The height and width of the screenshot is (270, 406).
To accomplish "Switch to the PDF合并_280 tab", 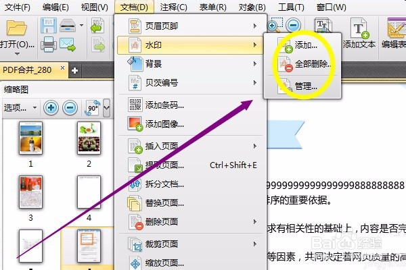I will (x=27, y=70).
